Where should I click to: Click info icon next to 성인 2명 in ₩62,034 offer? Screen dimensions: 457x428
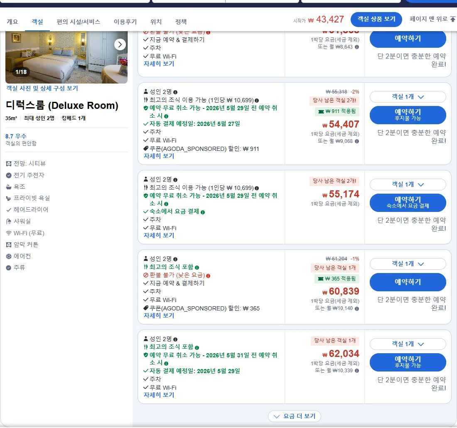[175, 339]
